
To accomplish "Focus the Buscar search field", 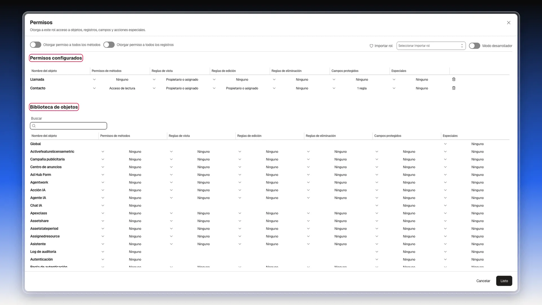I will coord(68,126).
